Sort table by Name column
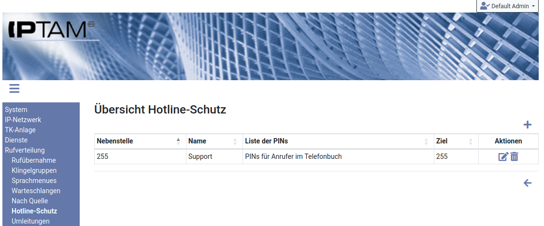The width and height of the screenshot is (544, 226). pyautogui.click(x=214, y=141)
